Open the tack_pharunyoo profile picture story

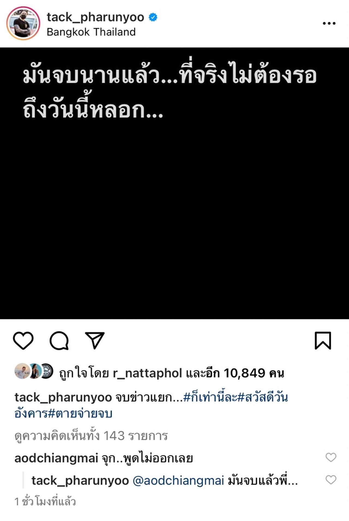[23, 23]
